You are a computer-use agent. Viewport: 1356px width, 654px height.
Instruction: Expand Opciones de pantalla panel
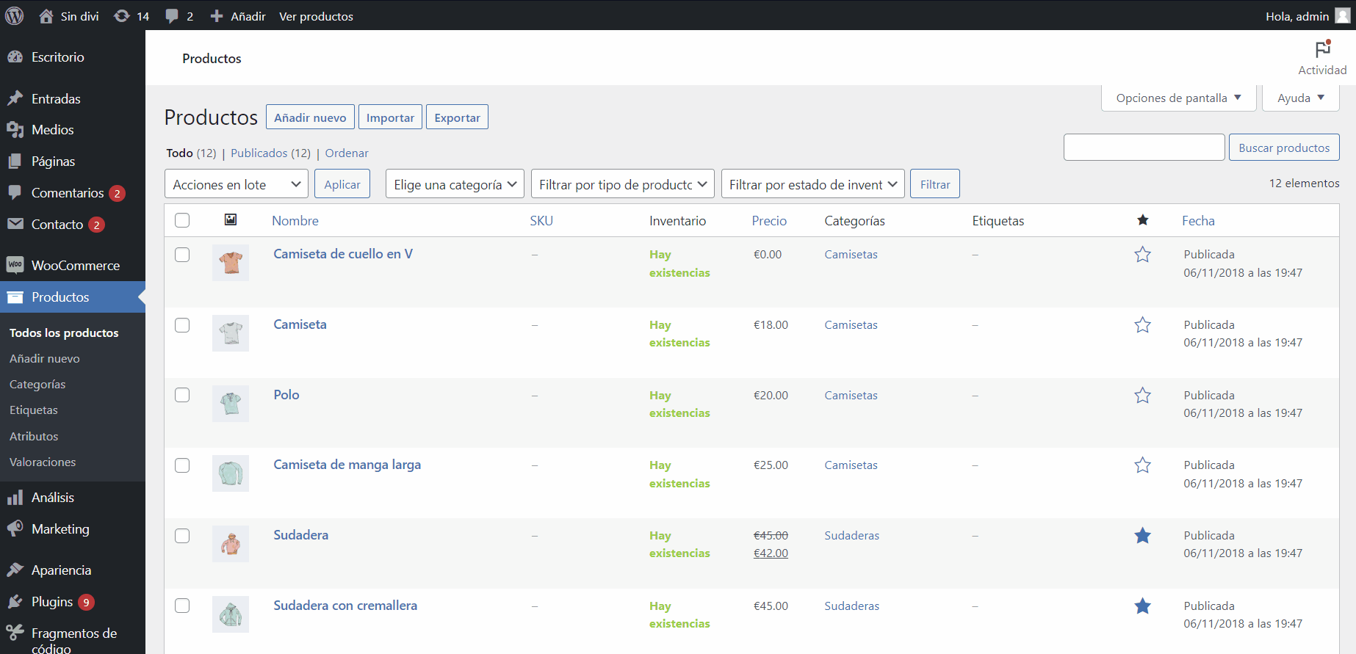tap(1178, 98)
